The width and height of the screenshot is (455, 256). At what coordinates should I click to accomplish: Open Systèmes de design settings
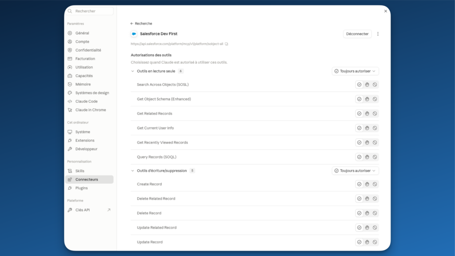pos(89,93)
